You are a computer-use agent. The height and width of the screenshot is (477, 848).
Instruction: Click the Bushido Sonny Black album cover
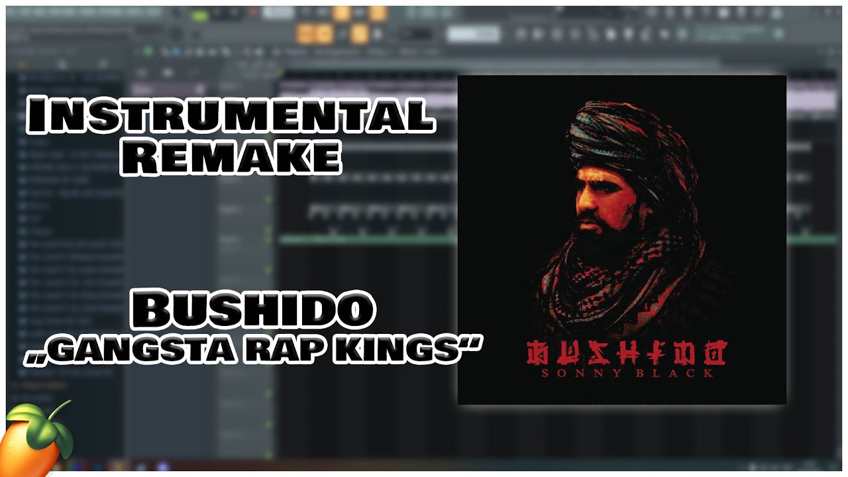pos(621,239)
